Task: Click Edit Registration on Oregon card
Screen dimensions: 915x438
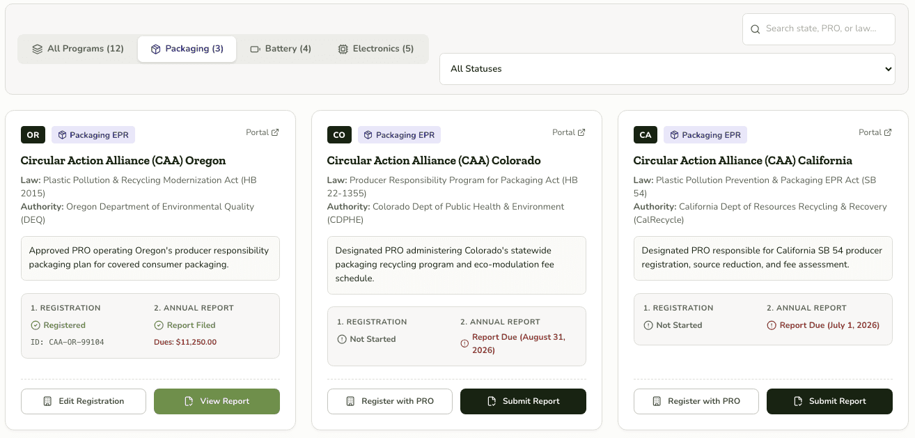Action: 84,401
